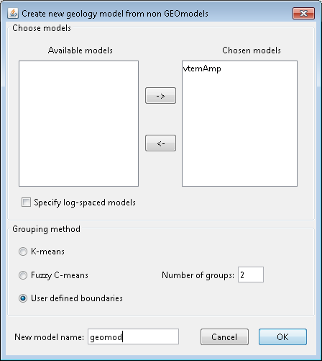Click the Java icon in the title bar
The height and width of the screenshot is (361, 322).
(13, 14)
